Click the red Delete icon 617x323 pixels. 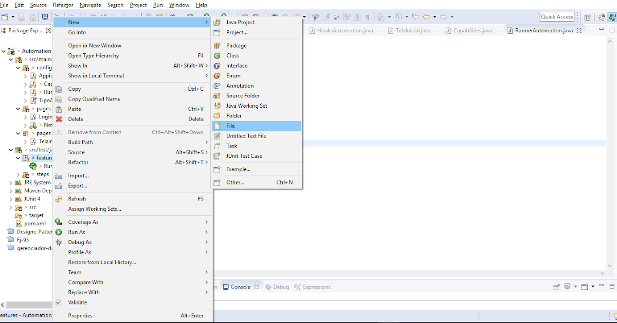coord(59,119)
